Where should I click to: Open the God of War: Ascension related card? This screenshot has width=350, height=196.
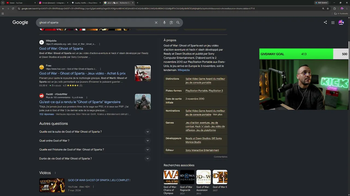tap(203, 182)
